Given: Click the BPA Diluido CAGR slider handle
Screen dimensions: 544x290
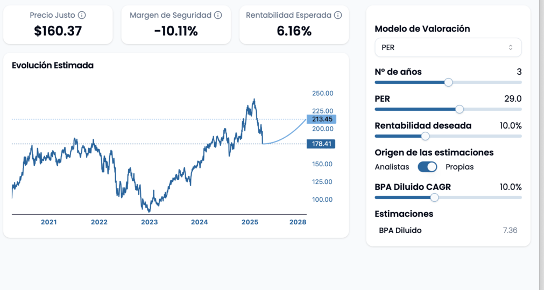Looking at the screenshot, I should pyautogui.click(x=434, y=197).
